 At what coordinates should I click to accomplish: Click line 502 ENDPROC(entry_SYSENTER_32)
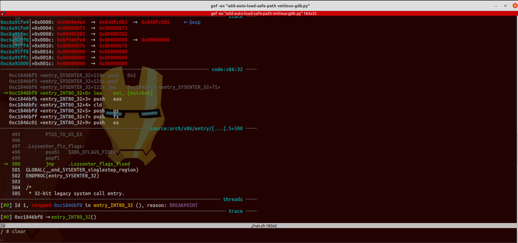[x=55, y=176]
